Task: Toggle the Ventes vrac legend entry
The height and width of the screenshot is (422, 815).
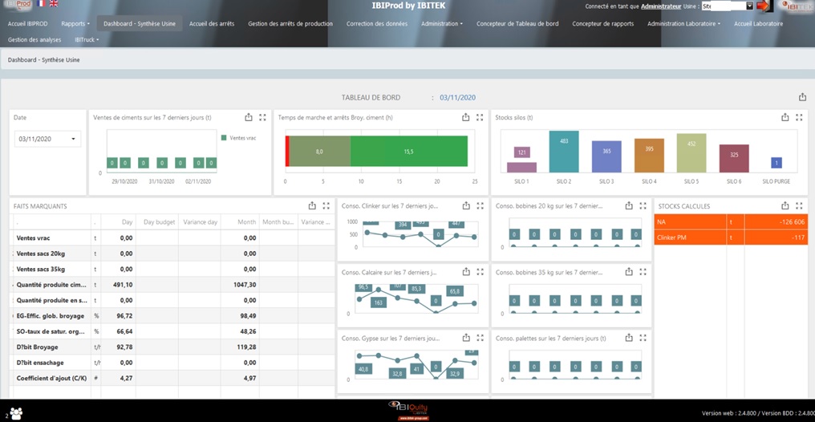Action: [x=239, y=138]
